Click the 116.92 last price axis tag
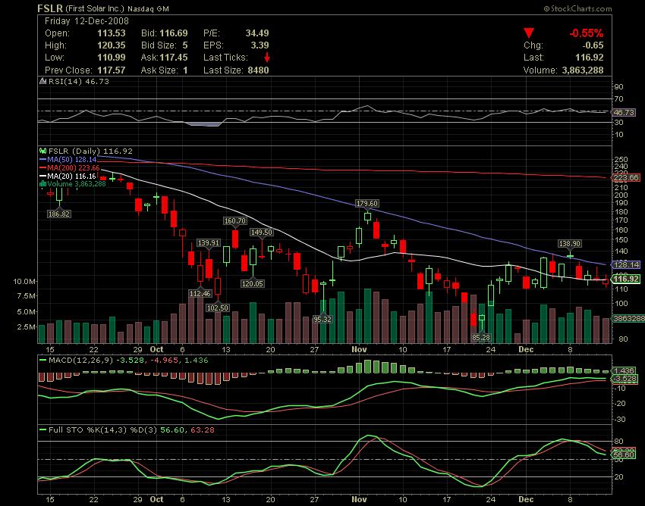645x506 pixels. 626,279
